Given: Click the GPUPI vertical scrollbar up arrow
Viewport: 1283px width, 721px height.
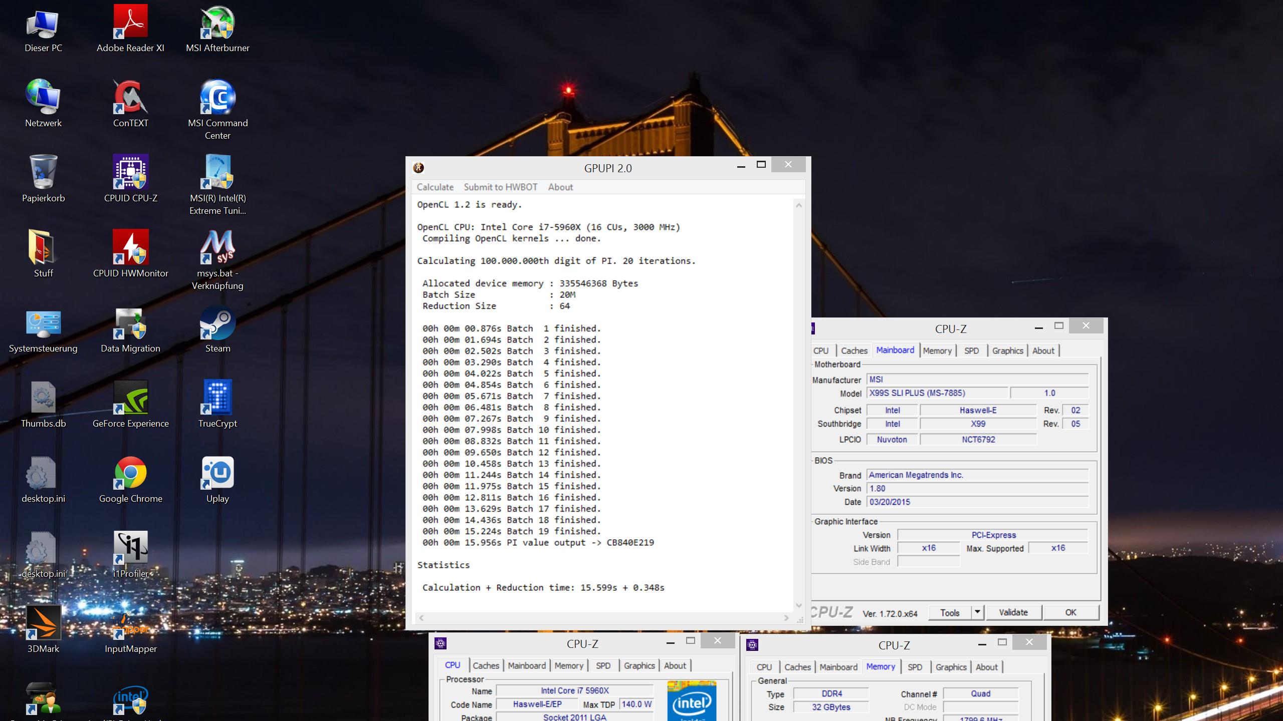Looking at the screenshot, I should [x=799, y=205].
